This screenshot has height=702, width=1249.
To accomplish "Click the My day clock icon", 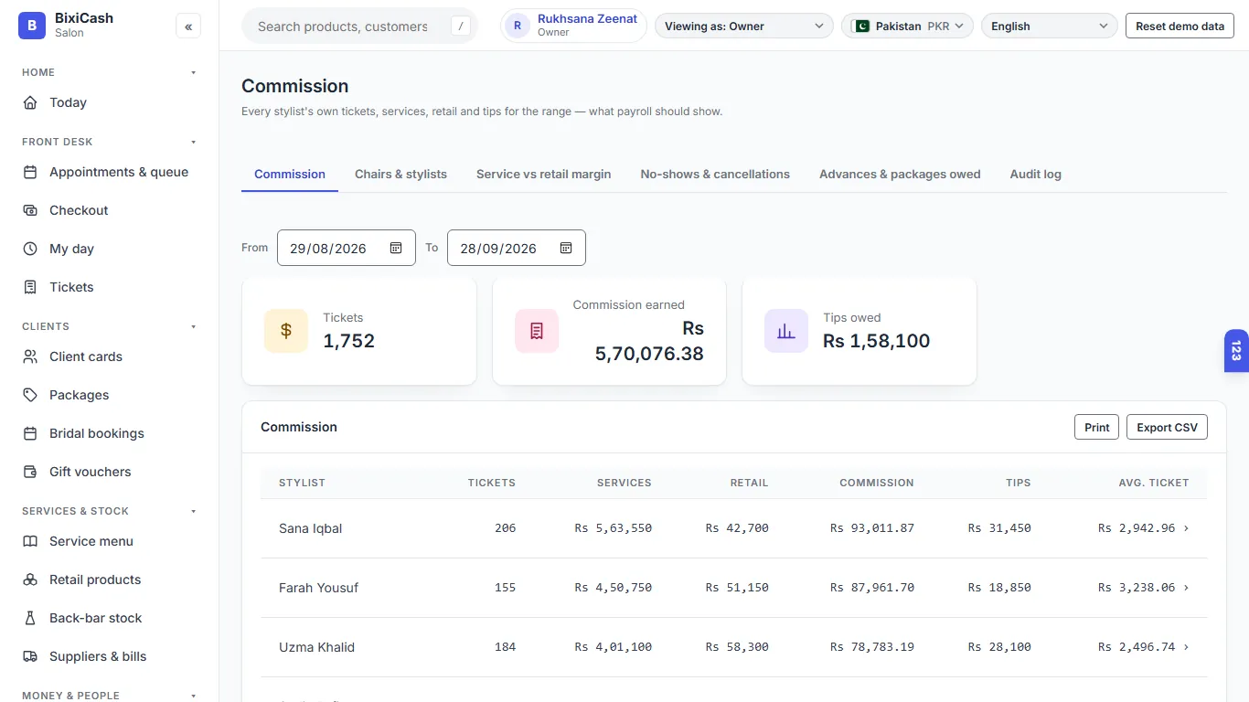I will (x=30, y=249).
